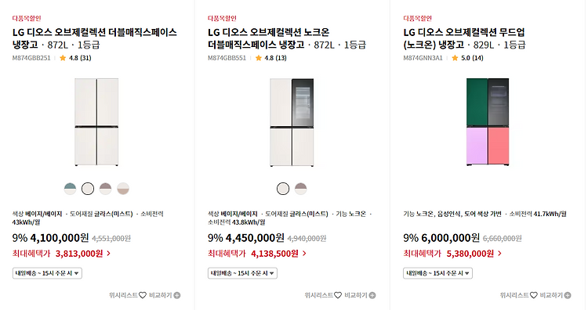The width and height of the screenshot is (588, 310).
Task: Choose mauve swatch for knock-on 872L fridge
Action: 301,189
